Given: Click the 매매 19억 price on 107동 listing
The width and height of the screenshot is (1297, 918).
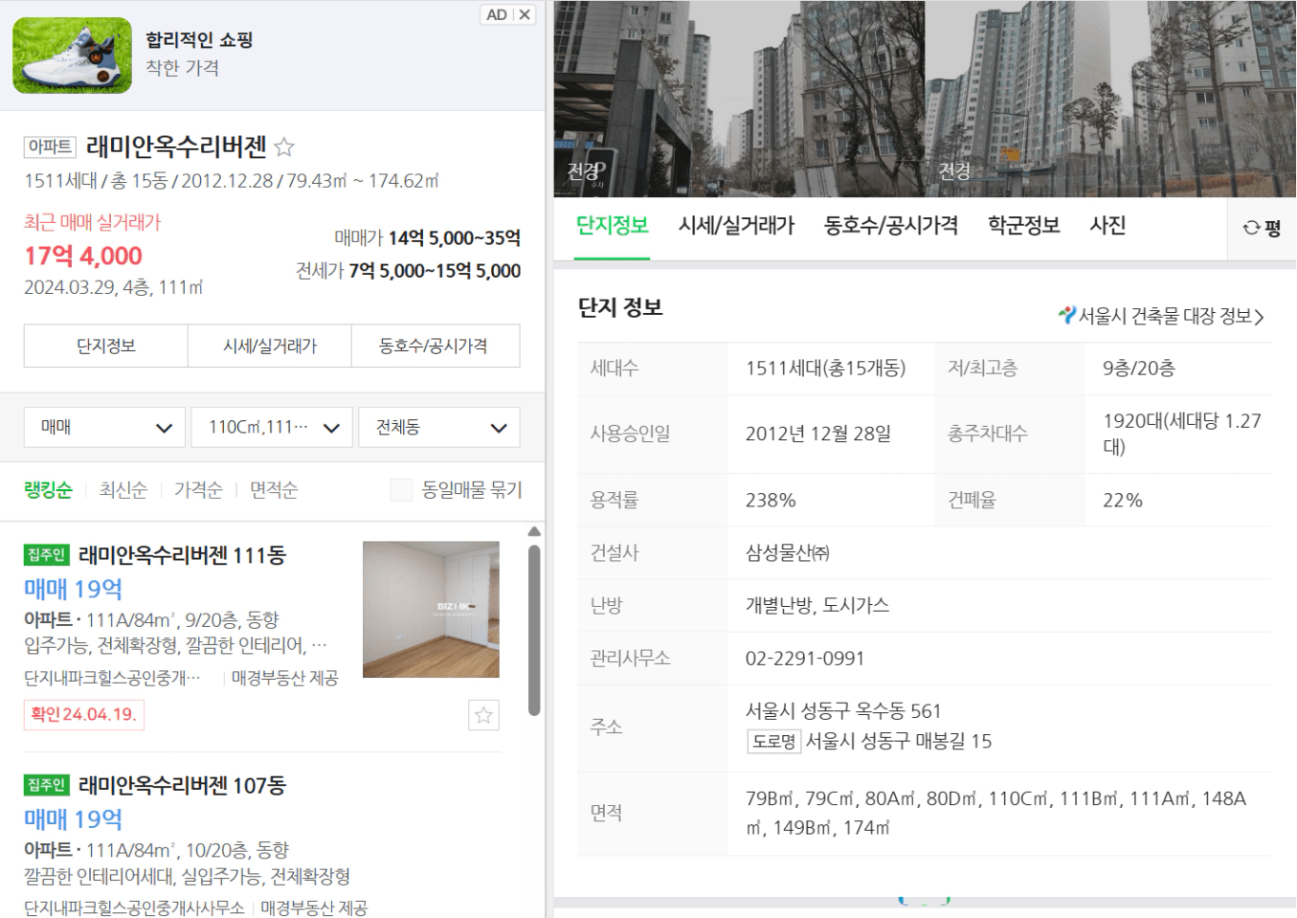Looking at the screenshot, I should pos(73,819).
